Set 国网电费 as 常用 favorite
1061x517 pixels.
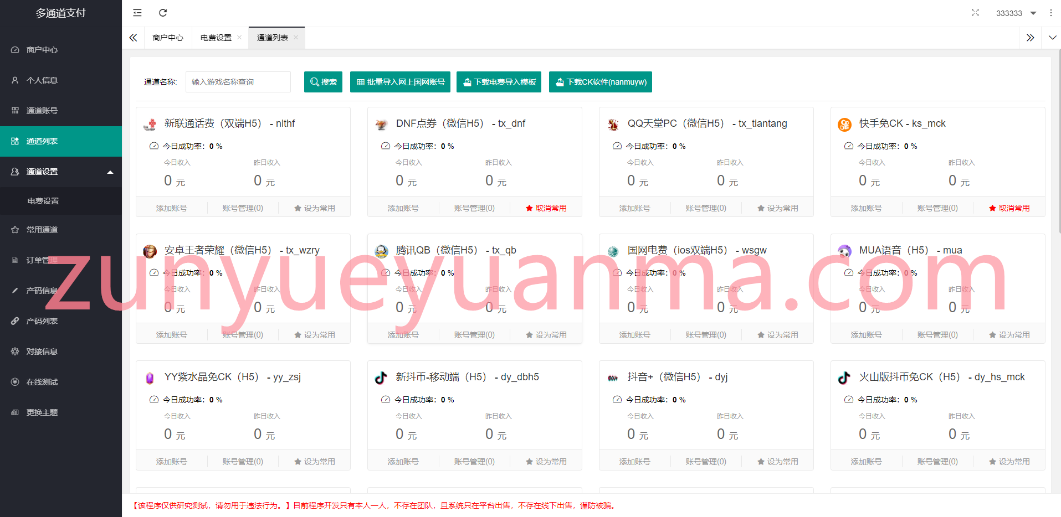click(x=778, y=335)
